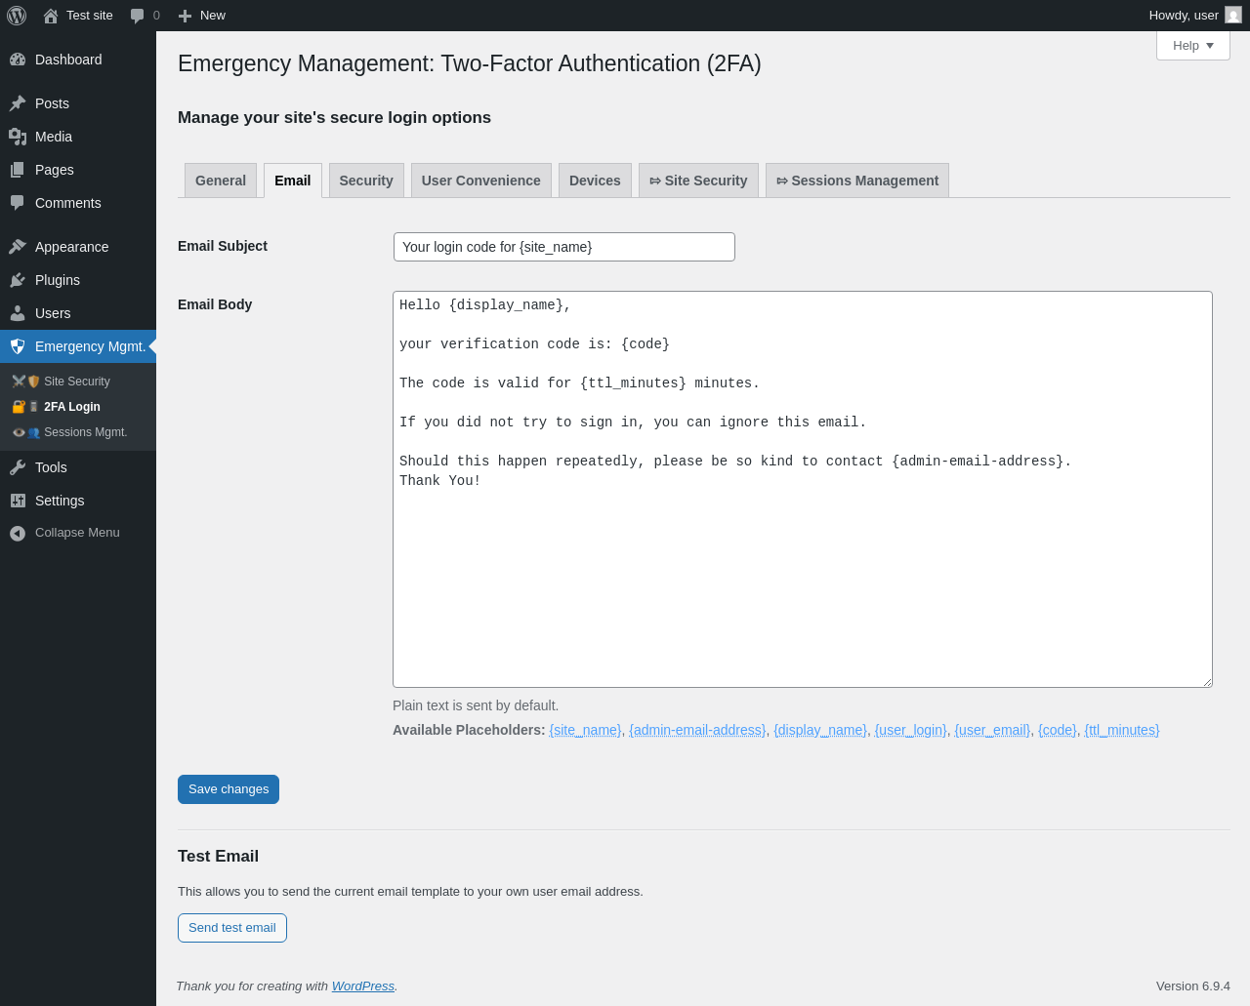Click the WordPress logo icon

[17, 16]
